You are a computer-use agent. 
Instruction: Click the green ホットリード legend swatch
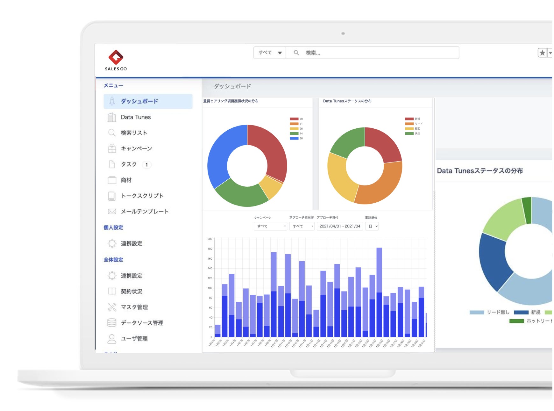[x=516, y=321]
